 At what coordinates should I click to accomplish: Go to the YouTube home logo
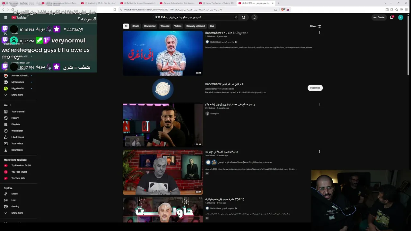19,17
